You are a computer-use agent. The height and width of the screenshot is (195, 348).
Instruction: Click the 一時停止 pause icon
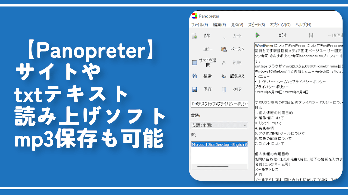click(x=311, y=35)
